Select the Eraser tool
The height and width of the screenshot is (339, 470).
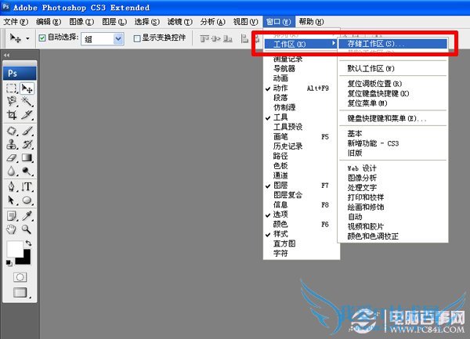pos(12,158)
